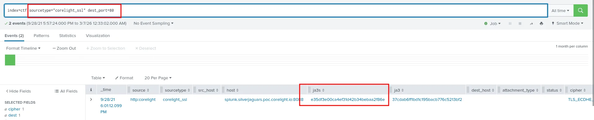Open the All time range picker

pos(560,10)
